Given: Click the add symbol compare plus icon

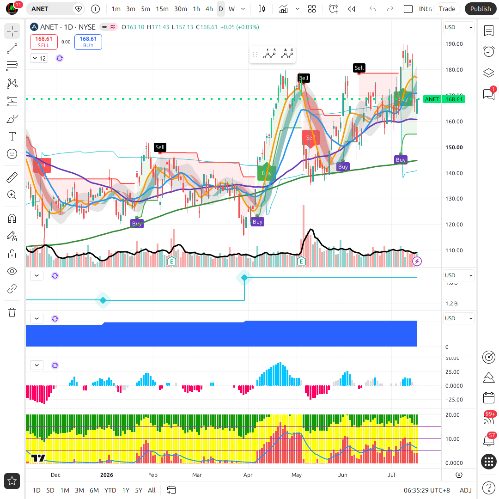Looking at the screenshot, I should pos(96,9).
